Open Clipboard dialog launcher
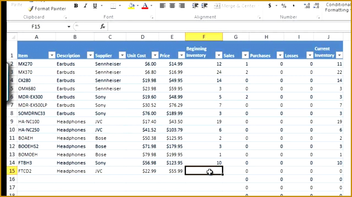This screenshot has width=352, height=197. (65, 17)
